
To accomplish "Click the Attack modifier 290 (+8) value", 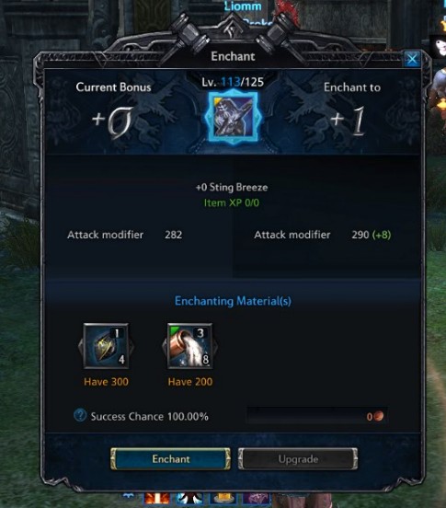I will click(x=372, y=235).
